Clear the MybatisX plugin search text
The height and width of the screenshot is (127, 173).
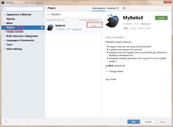(98, 15)
